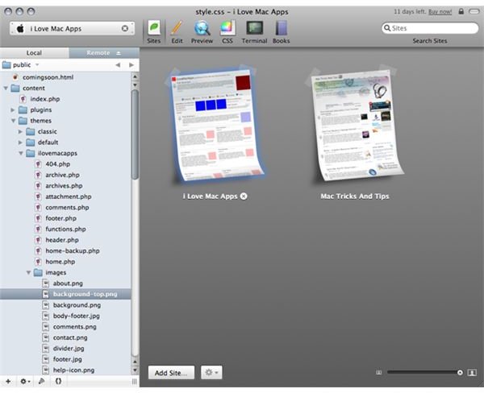Click the large thumbnail size icon

point(472,372)
